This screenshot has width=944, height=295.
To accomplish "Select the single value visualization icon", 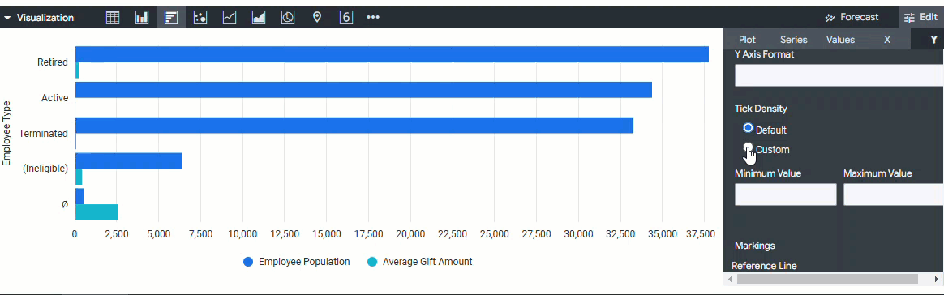I will point(345,18).
